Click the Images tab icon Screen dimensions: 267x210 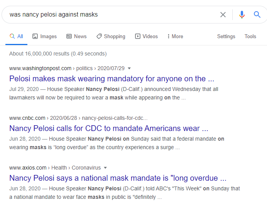click(x=35, y=36)
